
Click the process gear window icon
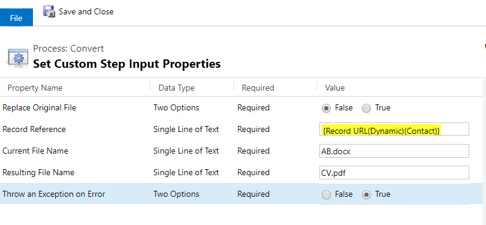17,58
